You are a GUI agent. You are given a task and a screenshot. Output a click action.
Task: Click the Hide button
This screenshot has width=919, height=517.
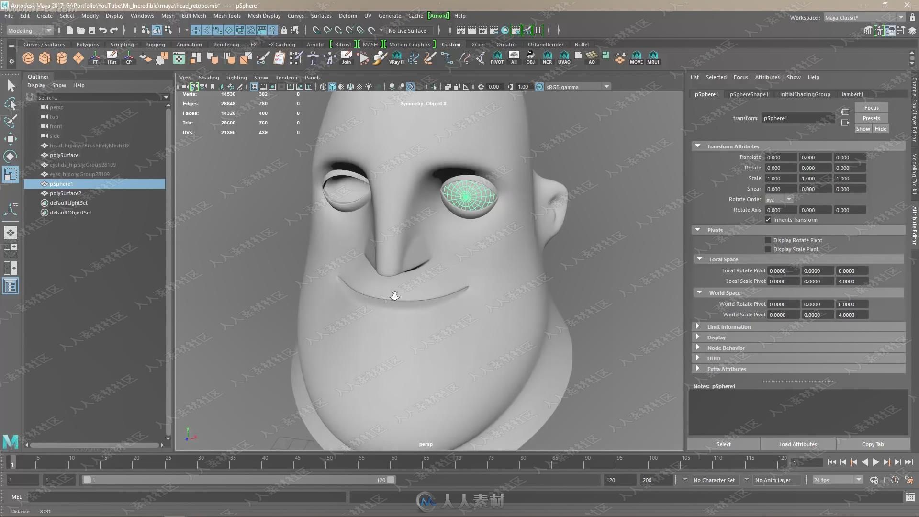click(880, 129)
